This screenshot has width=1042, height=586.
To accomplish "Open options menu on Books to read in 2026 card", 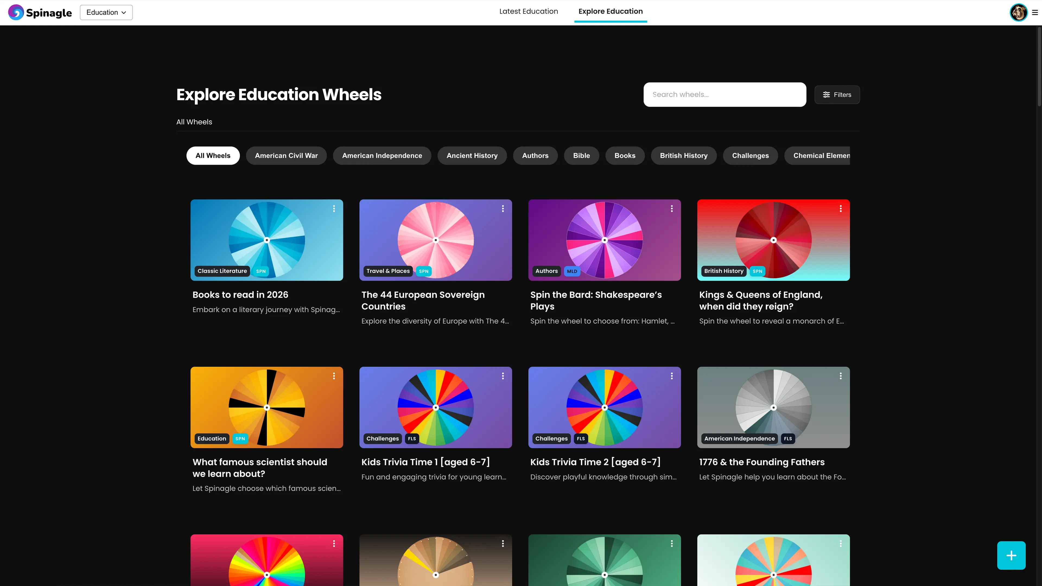I will click(x=334, y=209).
